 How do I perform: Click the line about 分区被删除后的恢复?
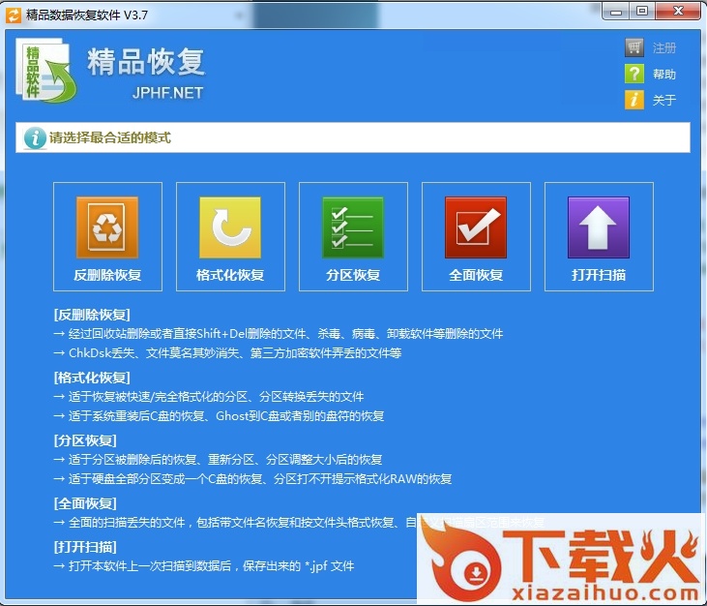218,460
